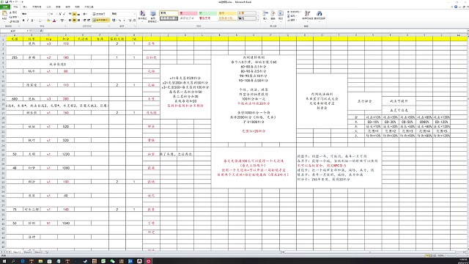Toggle Wrap Text
The image size is (469, 264).
99,14
